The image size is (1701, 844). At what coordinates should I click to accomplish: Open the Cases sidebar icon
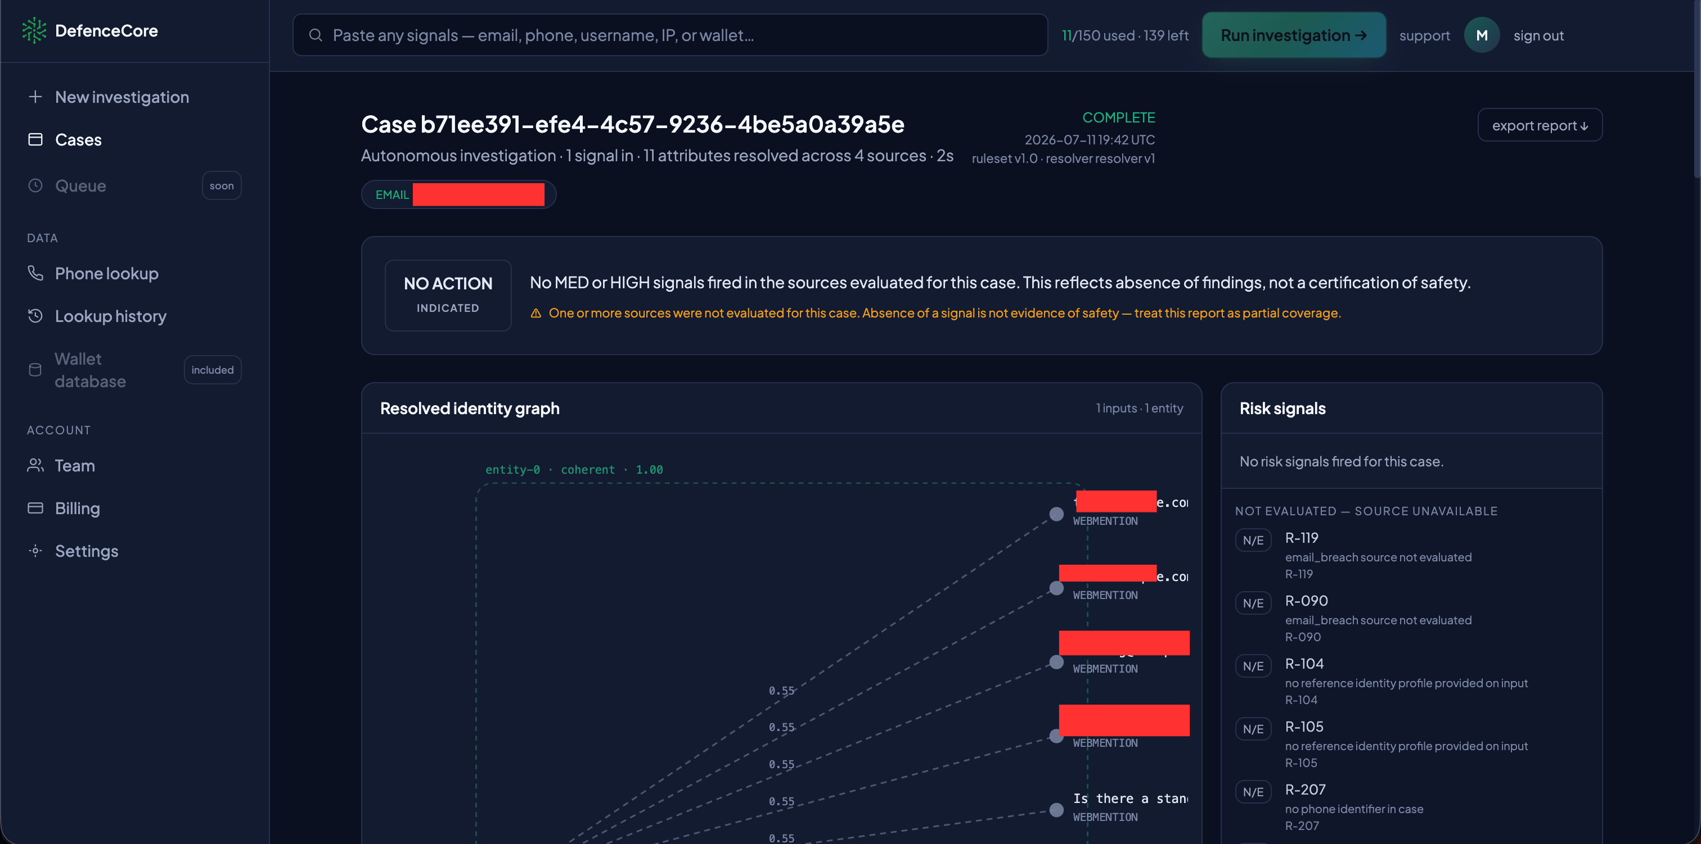click(x=35, y=139)
